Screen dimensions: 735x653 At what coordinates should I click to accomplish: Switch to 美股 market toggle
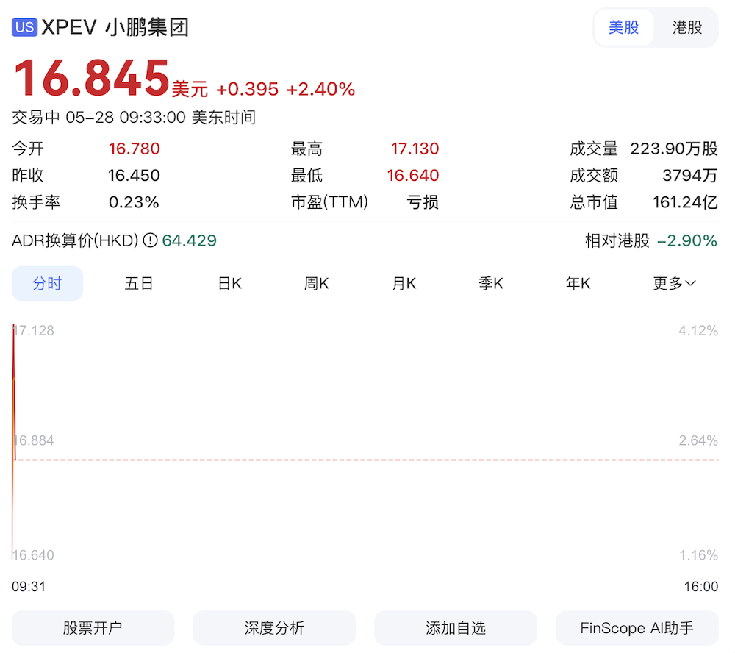coord(624,27)
